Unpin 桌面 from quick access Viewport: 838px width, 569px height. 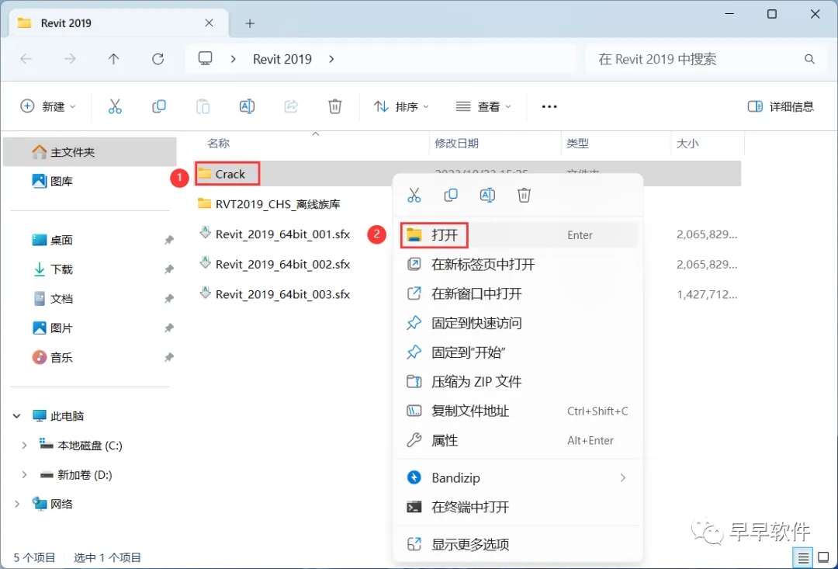tap(169, 240)
